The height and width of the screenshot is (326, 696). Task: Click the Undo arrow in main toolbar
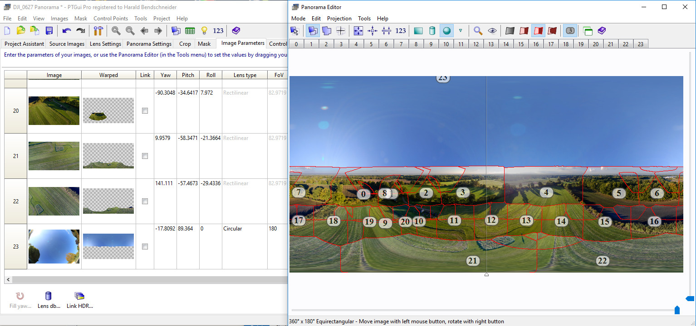coord(67,31)
